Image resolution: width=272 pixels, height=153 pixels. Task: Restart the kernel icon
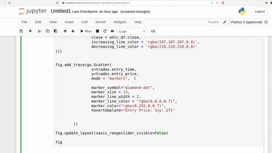[105, 31]
